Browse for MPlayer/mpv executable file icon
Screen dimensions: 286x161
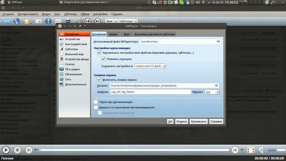pos(219,42)
